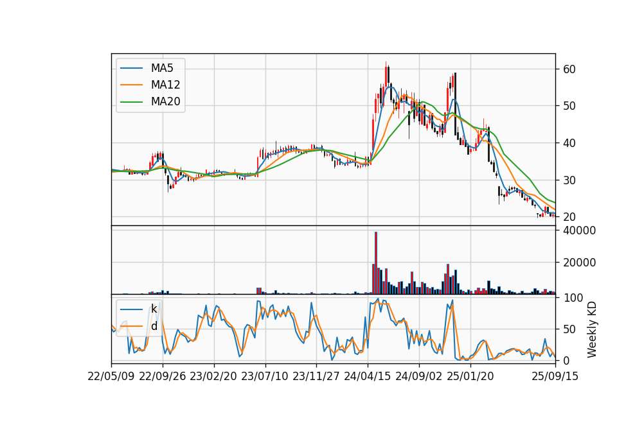
Task: Click the orange MA12 legend line sample
Action: click(x=131, y=85)
